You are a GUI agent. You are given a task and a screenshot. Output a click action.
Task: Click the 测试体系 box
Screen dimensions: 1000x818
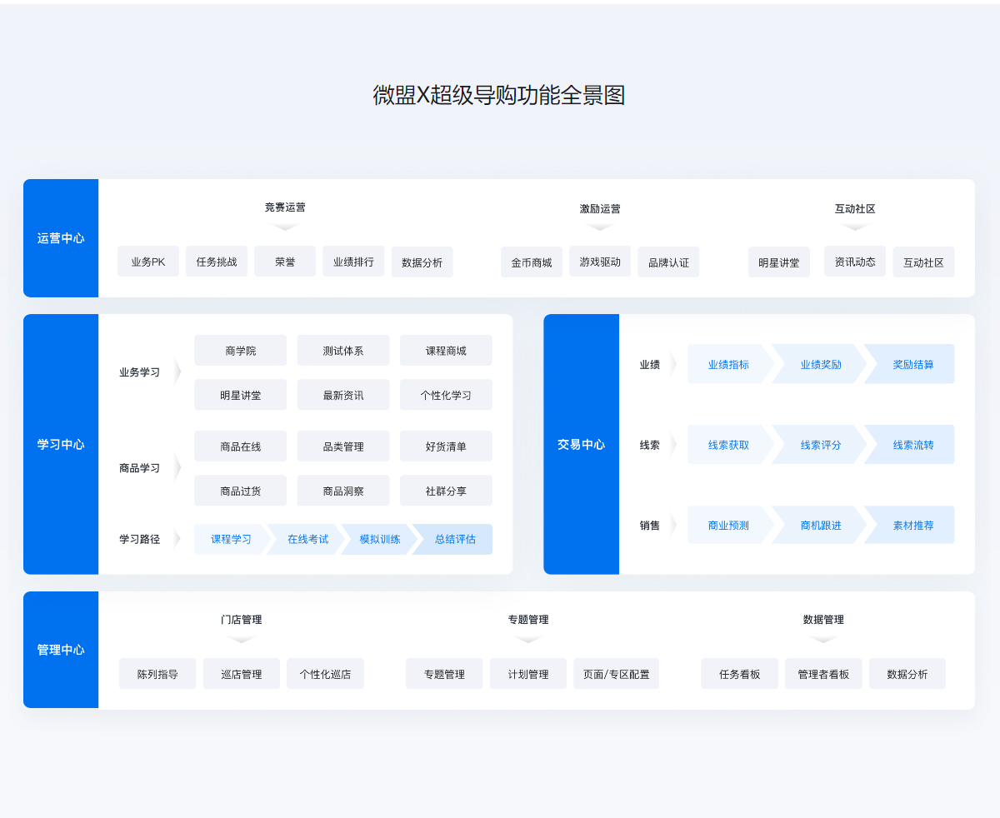[343, 351]
